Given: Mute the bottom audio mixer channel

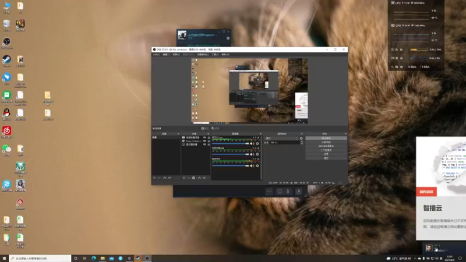Looking at the screenshot, I should [252, 166].
